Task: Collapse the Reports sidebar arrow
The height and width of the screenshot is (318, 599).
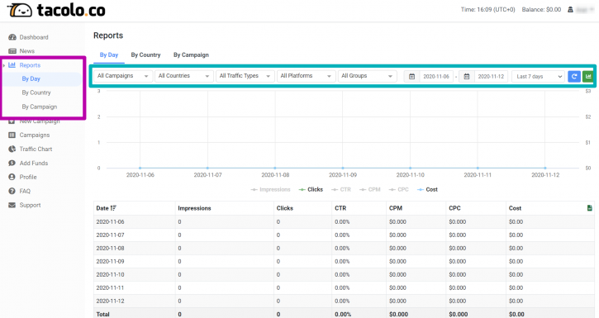Action: click(x=4, y=65)
